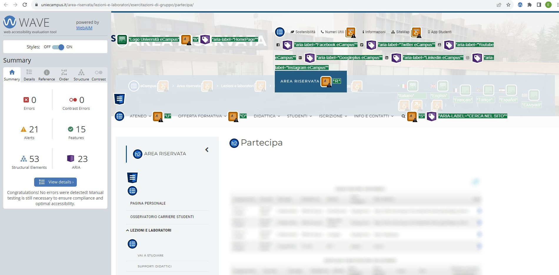
Task: Open the Sostenibilità link
Action: pyautogui.click(x=303, y=32)
